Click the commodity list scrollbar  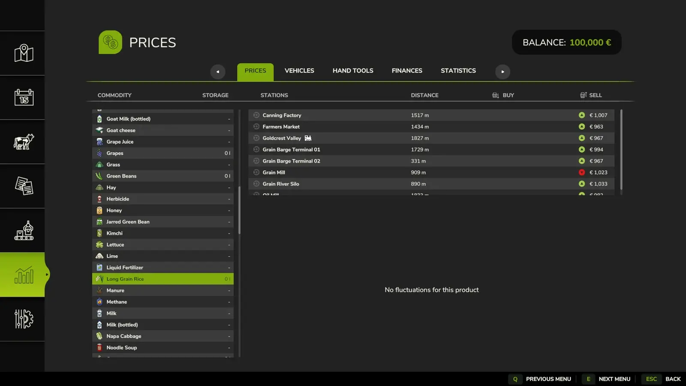tap(239, 210)
